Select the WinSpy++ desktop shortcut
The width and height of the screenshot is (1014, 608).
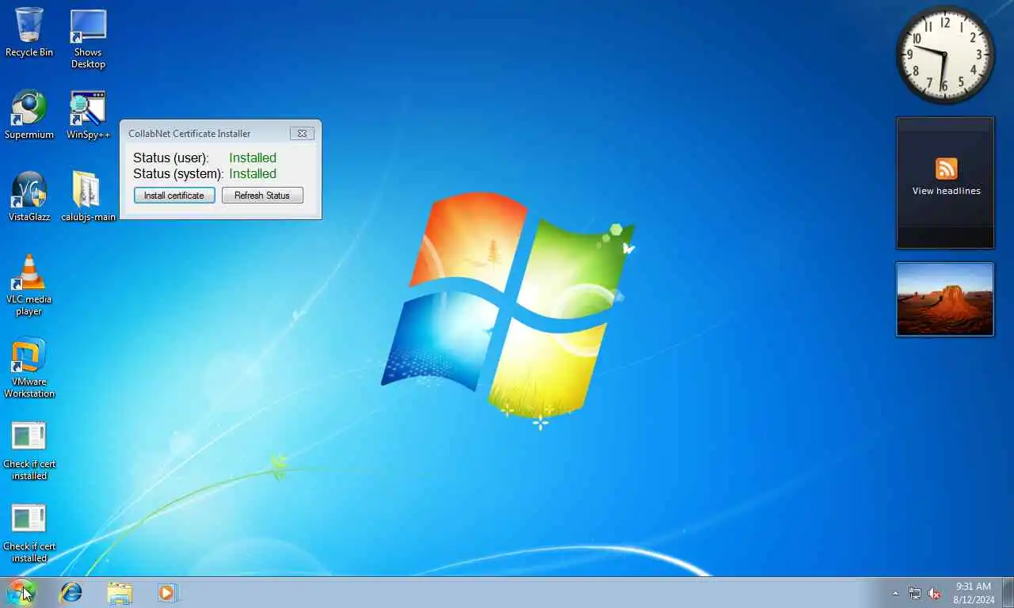click(x=88, y=115)
